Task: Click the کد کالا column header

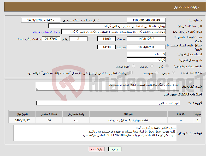Action: (x=181, y=114)
